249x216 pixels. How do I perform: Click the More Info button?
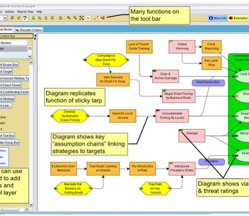pos(218,18)
